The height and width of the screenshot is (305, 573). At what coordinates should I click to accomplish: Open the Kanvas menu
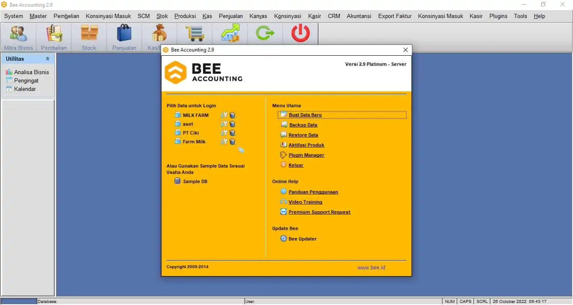[x=258, y=16]
